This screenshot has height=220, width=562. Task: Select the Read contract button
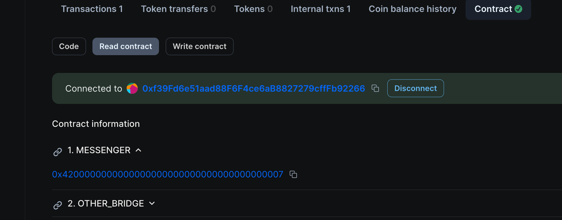pyautogui.click(x=126, y=46)
